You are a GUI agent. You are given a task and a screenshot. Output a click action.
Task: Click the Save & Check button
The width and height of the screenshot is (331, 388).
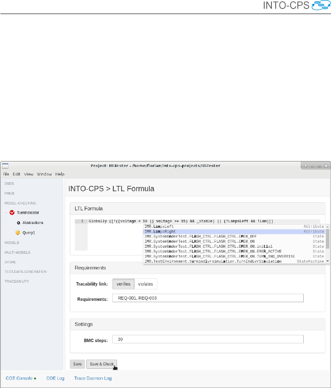click(102, 364)
